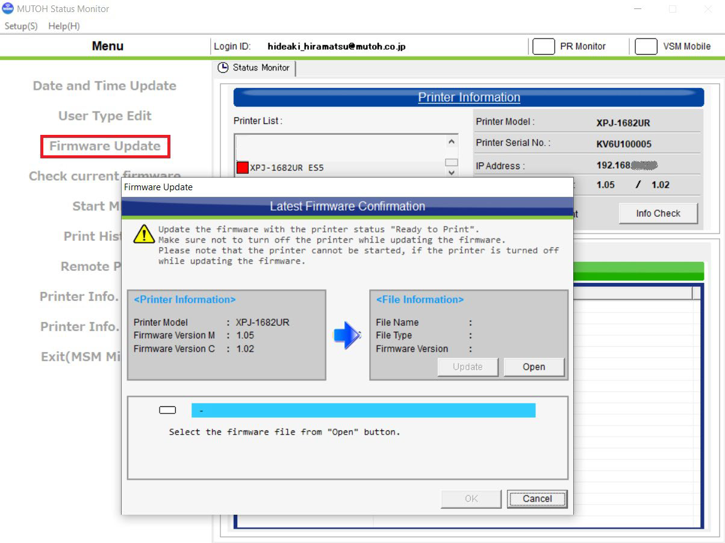Viewport: 725px width, 543px height.
Task: Click the cyan firmware progress bar
Action: [x=363, y=410]
